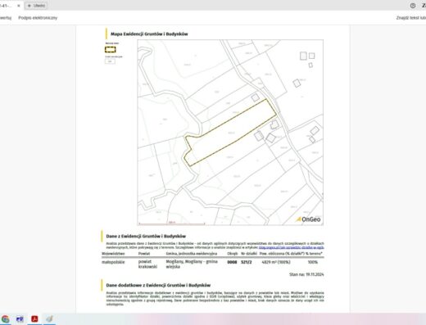
Task: Open the paint brush app in taskbar
Action: pyautogui.click(x=49, y=318)
